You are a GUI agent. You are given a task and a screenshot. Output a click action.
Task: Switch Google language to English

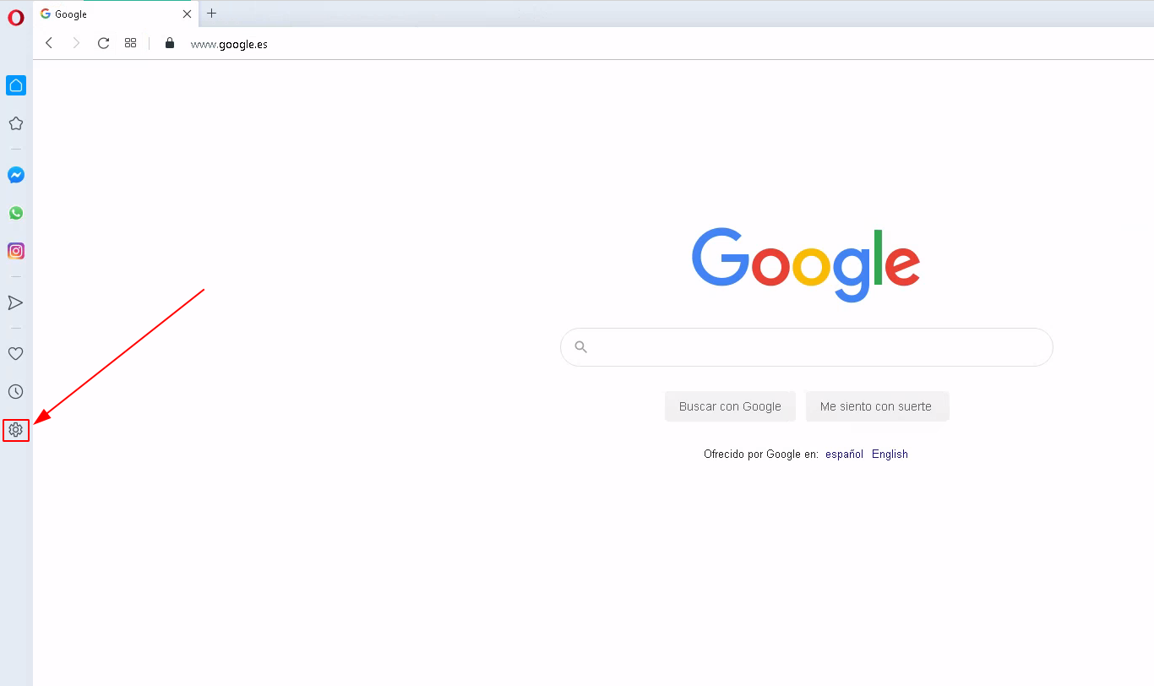click(890, 455)
